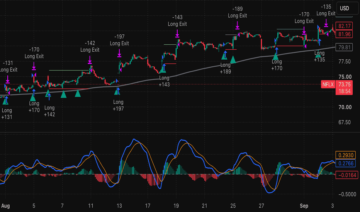
Task: Click the 'Sep' date axis label
Action: pyautogui.click(x=304, y=206)
